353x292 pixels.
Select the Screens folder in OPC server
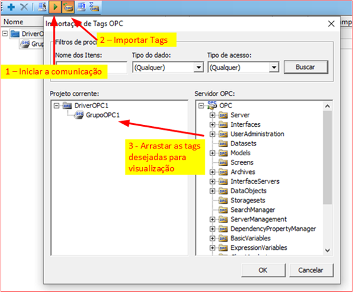pos(242,162)
